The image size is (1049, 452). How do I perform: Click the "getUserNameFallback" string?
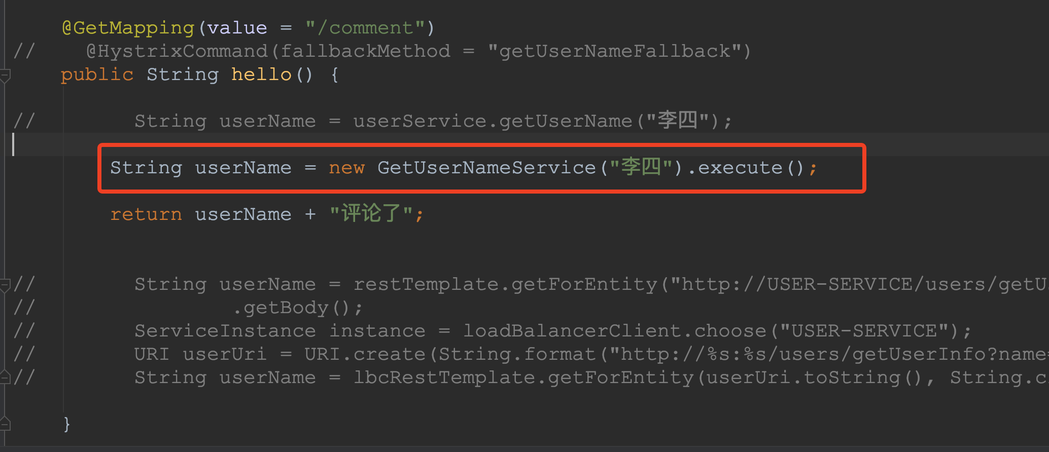coord(614,51)
